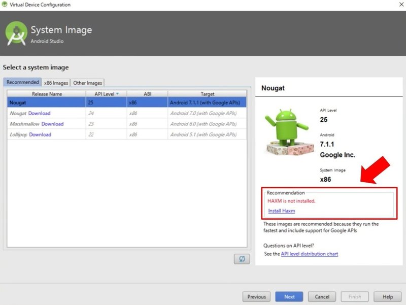The image size is (406, 305).
Task: Click the Android Studio logo in header
Action: coord(16,33)
